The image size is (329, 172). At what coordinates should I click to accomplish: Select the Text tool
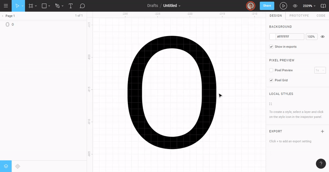(71, 6)
